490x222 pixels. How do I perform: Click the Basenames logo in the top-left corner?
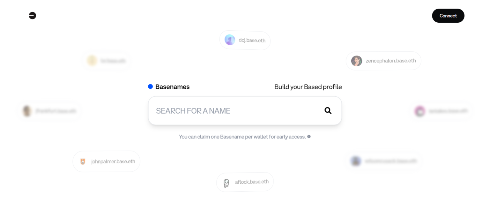pyautogui.click(x=32, y=15)
